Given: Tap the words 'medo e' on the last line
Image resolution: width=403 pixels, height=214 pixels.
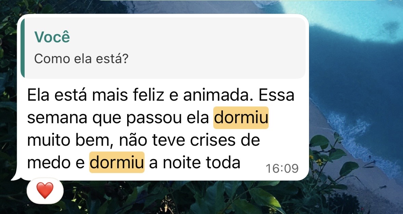Looking at the screenshot, I should [x=56, y=163].
